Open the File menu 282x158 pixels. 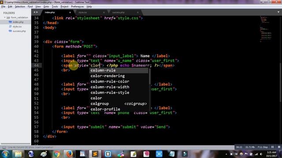(3, 7)
